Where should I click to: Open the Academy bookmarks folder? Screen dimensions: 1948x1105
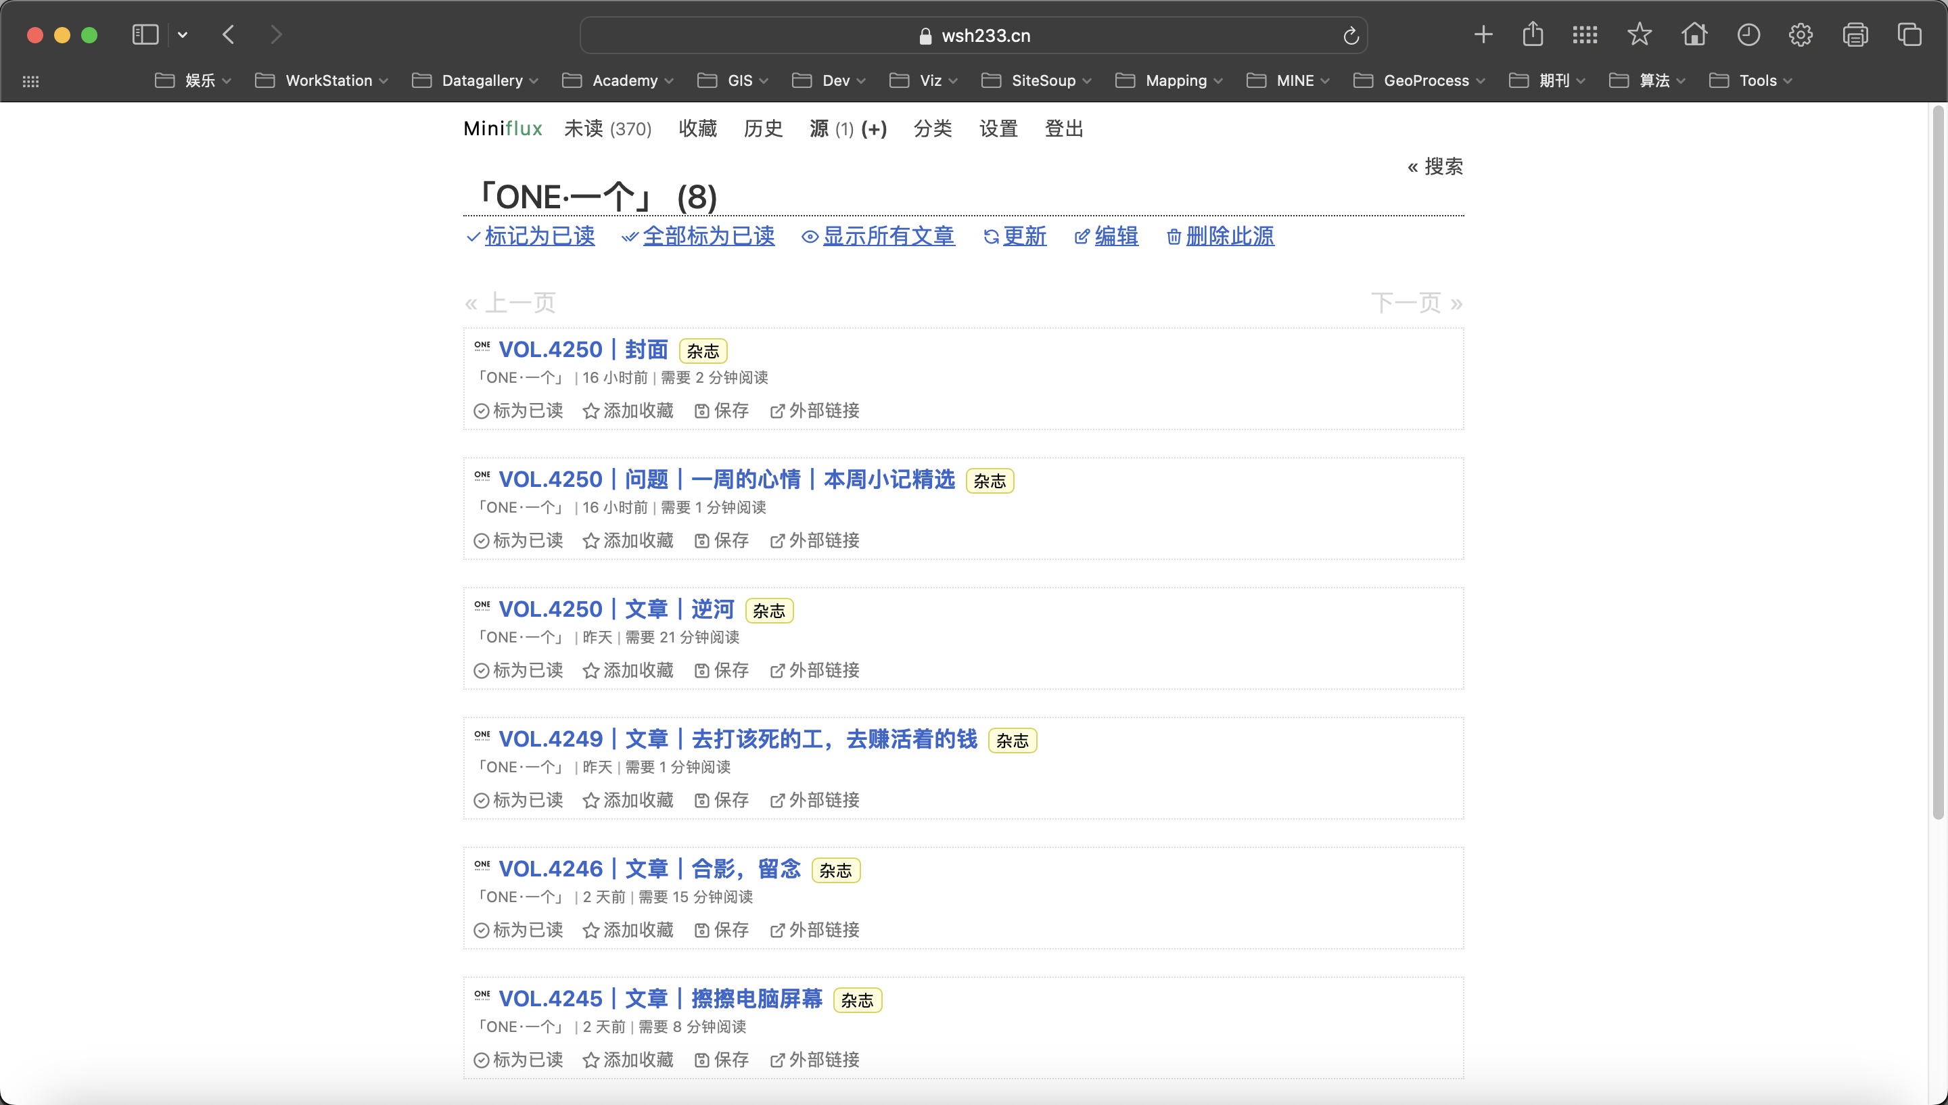coord(618,80)
